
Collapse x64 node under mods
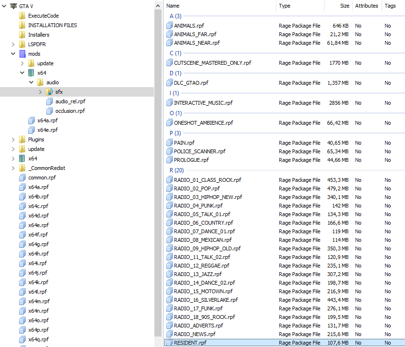click(22, 73)
